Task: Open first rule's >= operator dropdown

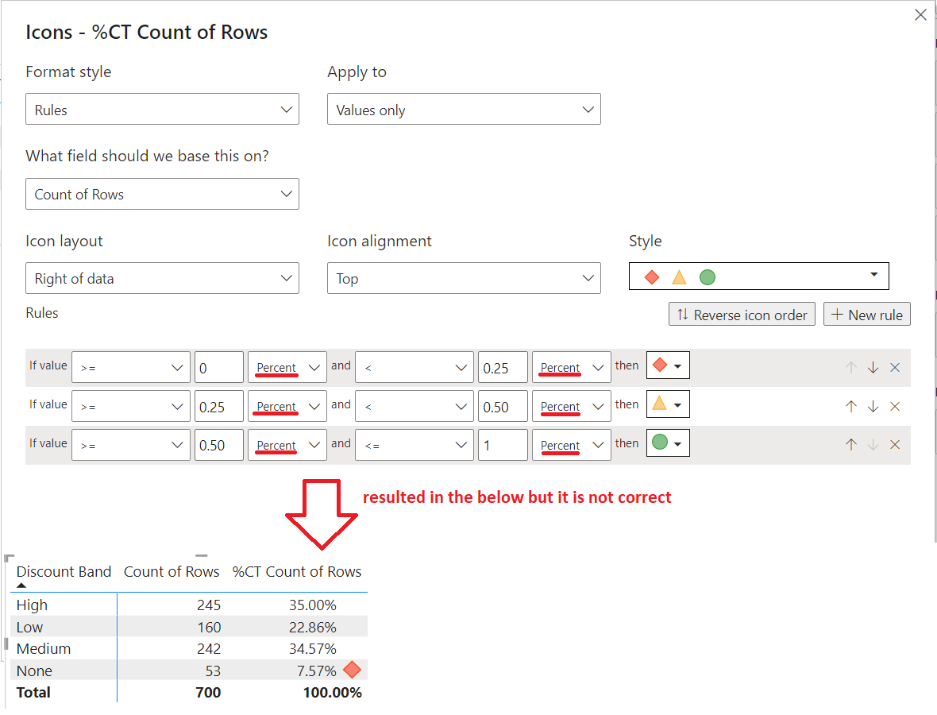Action: click(131, 367)
